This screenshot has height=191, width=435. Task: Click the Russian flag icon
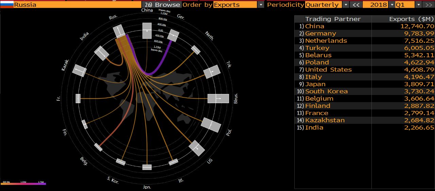[7, 4]
